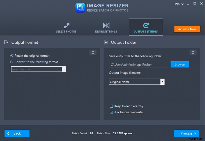The image size is (205, 141).
Task: Uncheck Ask before overwrite checkbox
Action: coord(111,112)
